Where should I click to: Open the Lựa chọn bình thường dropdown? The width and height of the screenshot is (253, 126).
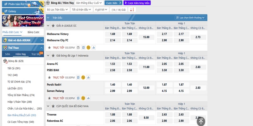tap(191, 18)
